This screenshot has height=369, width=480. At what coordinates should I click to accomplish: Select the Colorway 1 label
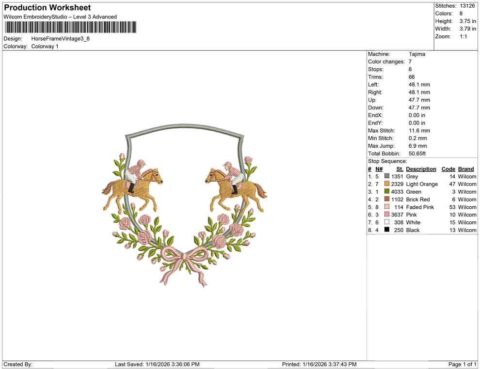click(x=44, y=46)
